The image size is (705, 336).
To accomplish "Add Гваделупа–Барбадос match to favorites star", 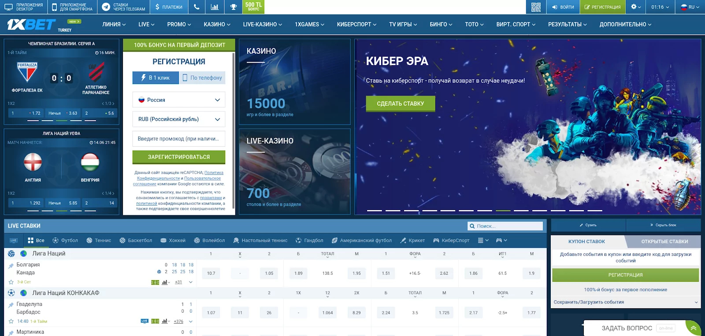I will (11, 321).
